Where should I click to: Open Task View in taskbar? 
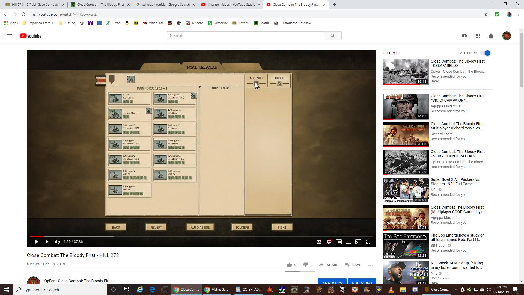click(x=126, y=290)
